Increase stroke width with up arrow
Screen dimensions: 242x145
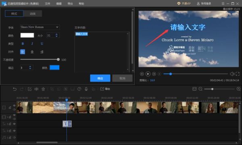(x=30, y=66)
